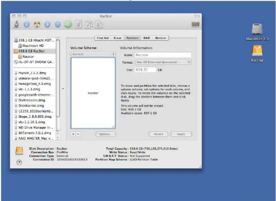
Task: Select Skype_2.8.0.866.dmg in sidebar
Action: pyautogui.click(x=34, y=117)
